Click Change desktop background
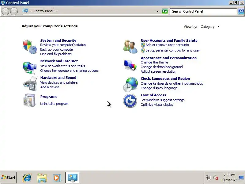The width and height of the screenshot is (245, 184). tap(162, 67)
